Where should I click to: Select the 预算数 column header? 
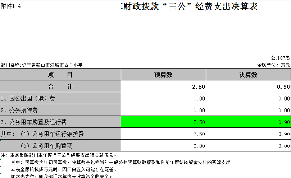click(x=163, y=74)
